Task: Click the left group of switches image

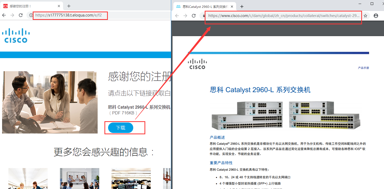Action: point(247,116)
